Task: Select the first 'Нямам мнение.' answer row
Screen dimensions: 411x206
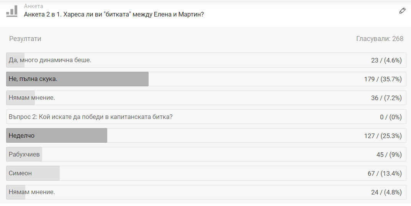Action: (x=32, y=98)
